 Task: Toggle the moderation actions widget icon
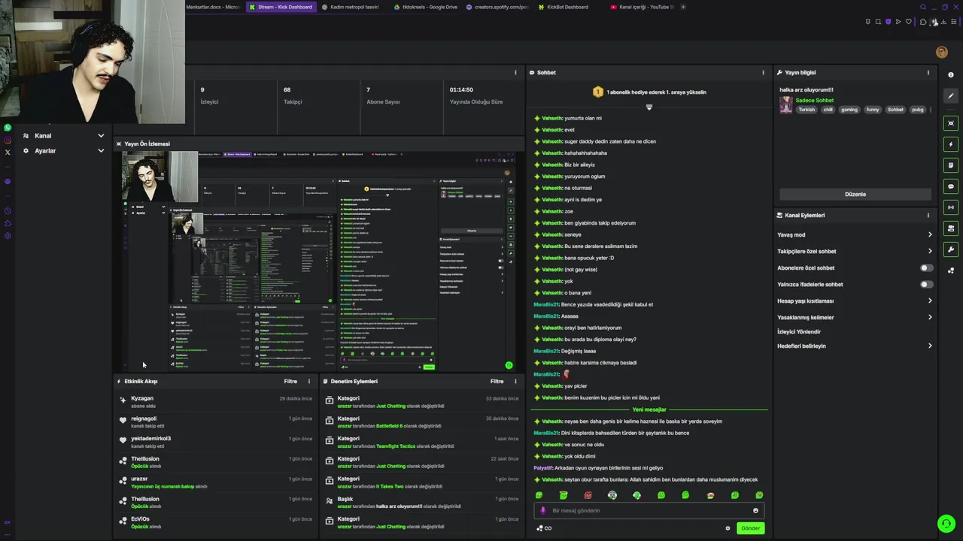tap(951, 165)
